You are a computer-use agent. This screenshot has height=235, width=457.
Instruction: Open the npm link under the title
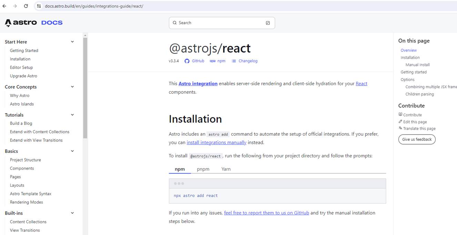(x=221, y=61)
